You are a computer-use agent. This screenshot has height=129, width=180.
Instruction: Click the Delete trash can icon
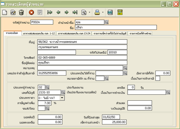(21, 12)
